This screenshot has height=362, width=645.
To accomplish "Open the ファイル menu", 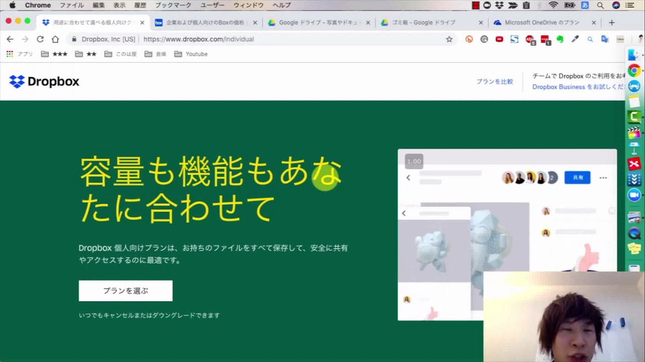I will point(72,6).
